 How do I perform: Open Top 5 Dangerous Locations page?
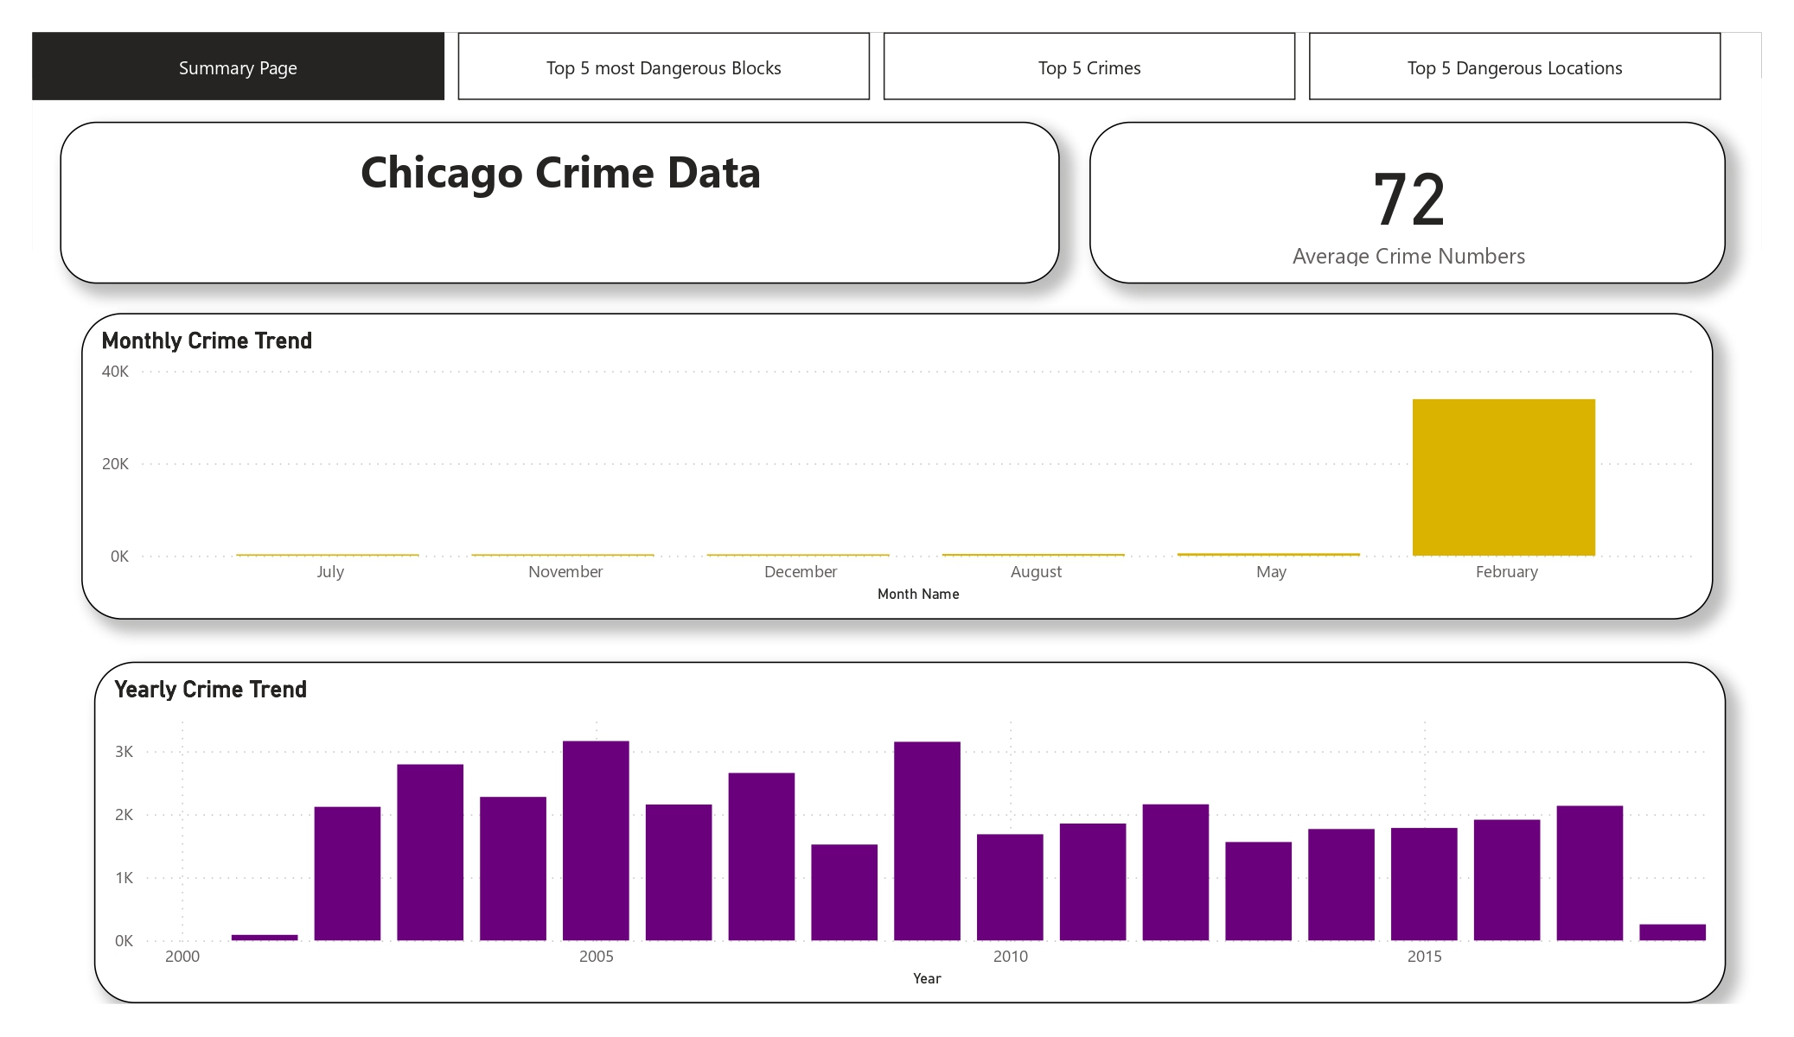(x=1514, y=67)
